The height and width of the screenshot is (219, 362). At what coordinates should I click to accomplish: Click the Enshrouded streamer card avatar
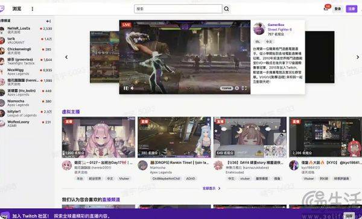(x=218, y=165)
